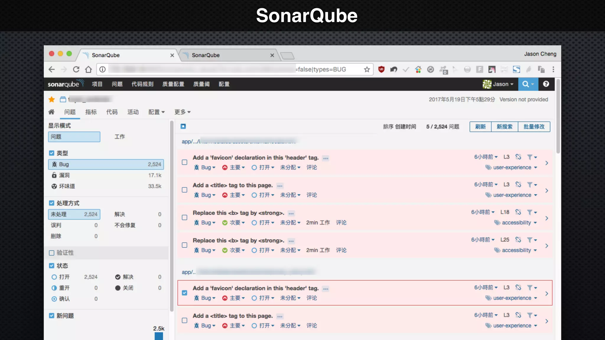Screen dimensions: 605x340
Task: Select the 问题 display mode box
Action: (74, 137)
